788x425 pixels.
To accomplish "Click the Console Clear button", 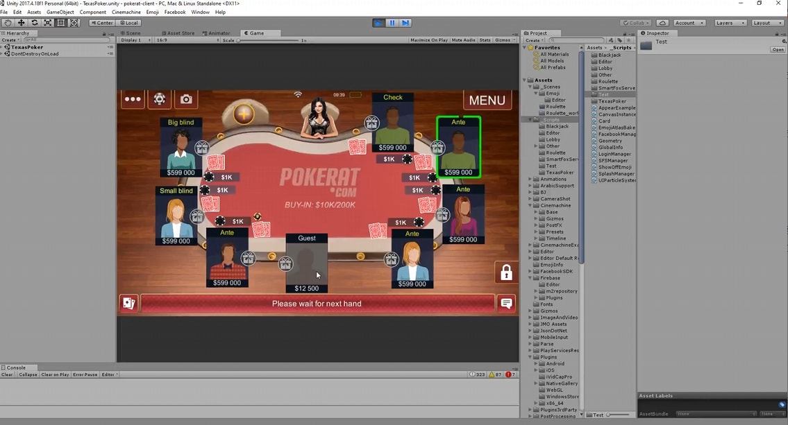I will click(x=7, y=374).
